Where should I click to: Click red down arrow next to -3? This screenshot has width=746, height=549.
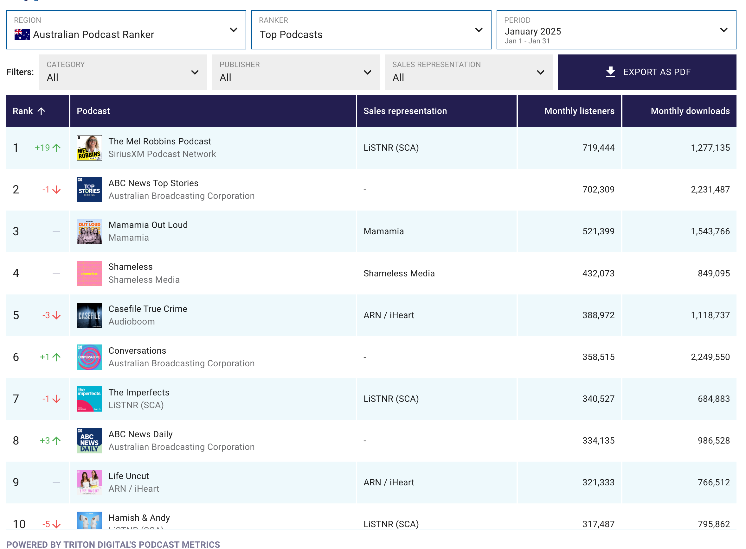(56, 315)
